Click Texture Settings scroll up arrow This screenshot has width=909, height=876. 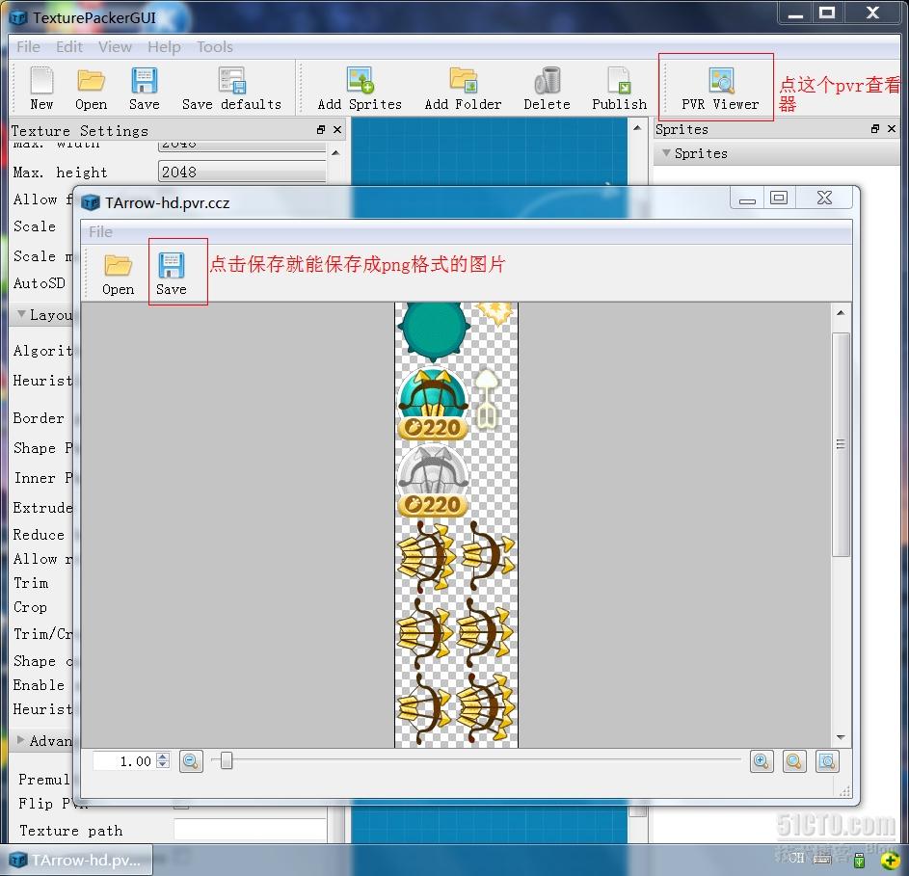(x=335, y=153)
